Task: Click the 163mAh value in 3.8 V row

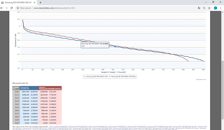Action: [x=26, y=117]
